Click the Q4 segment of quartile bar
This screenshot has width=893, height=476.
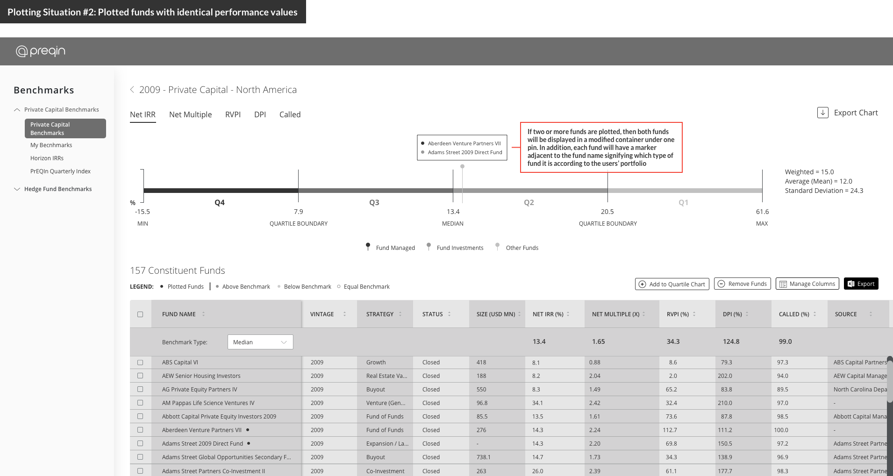(221, 191)
